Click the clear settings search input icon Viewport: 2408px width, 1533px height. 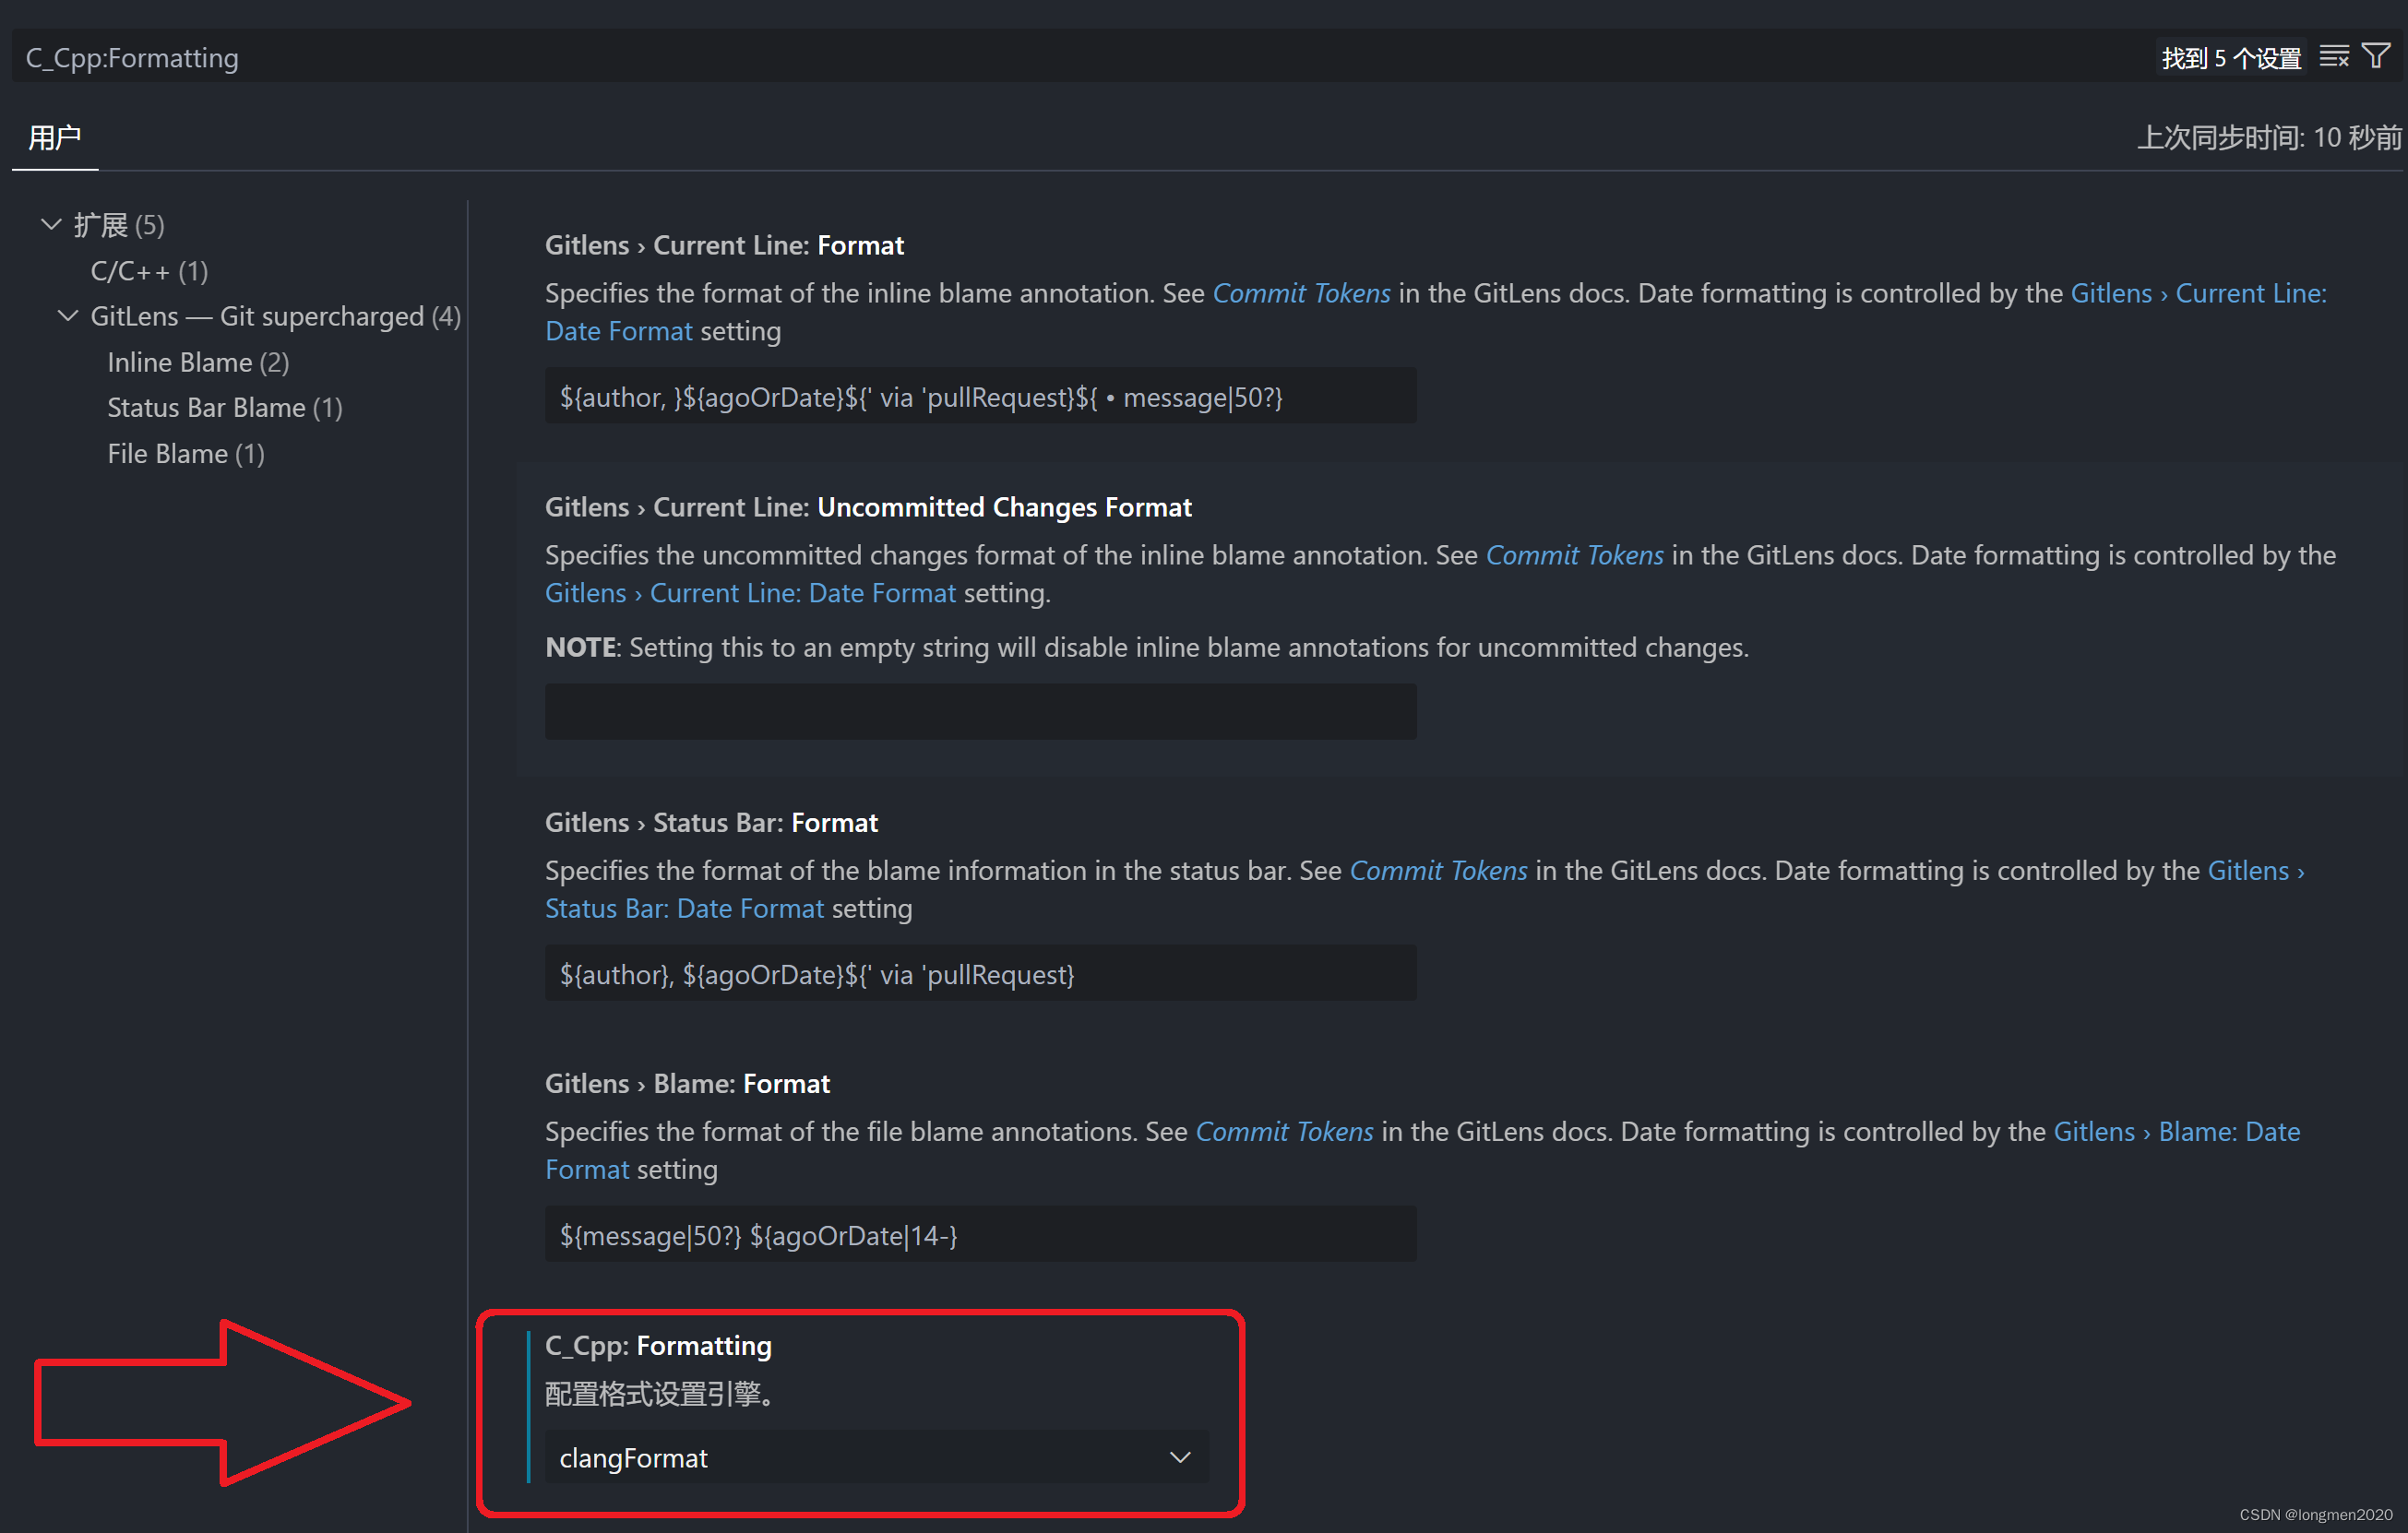coord(2333,57)
